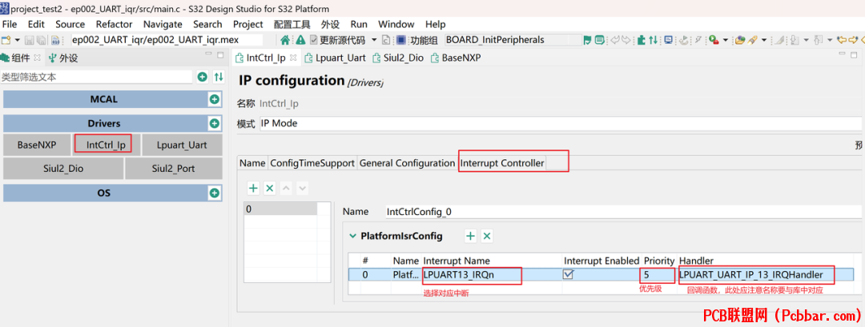Viewport: 865px width, 327px height.
Task: Select item 0 in the configuration list
Action: [281, 209]
